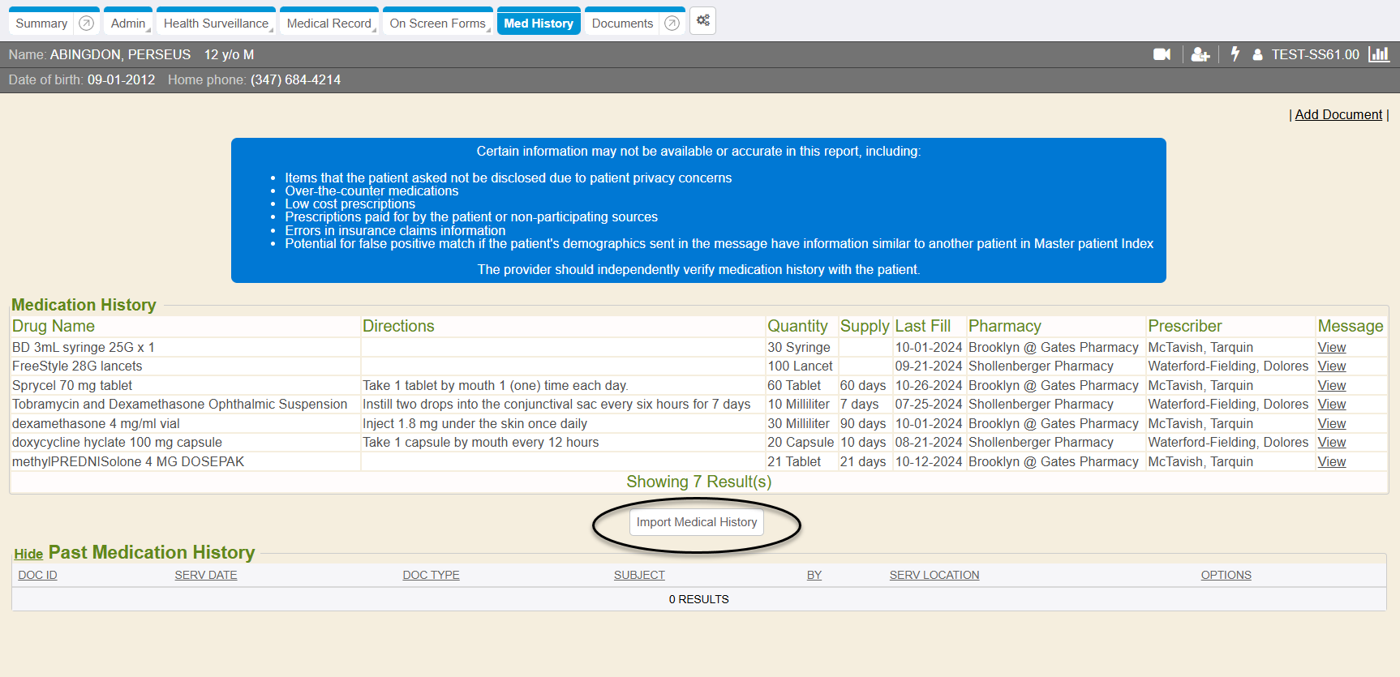View message for doxycycline hyclate capsule
1400x677 pixels.
[1331, 443]
